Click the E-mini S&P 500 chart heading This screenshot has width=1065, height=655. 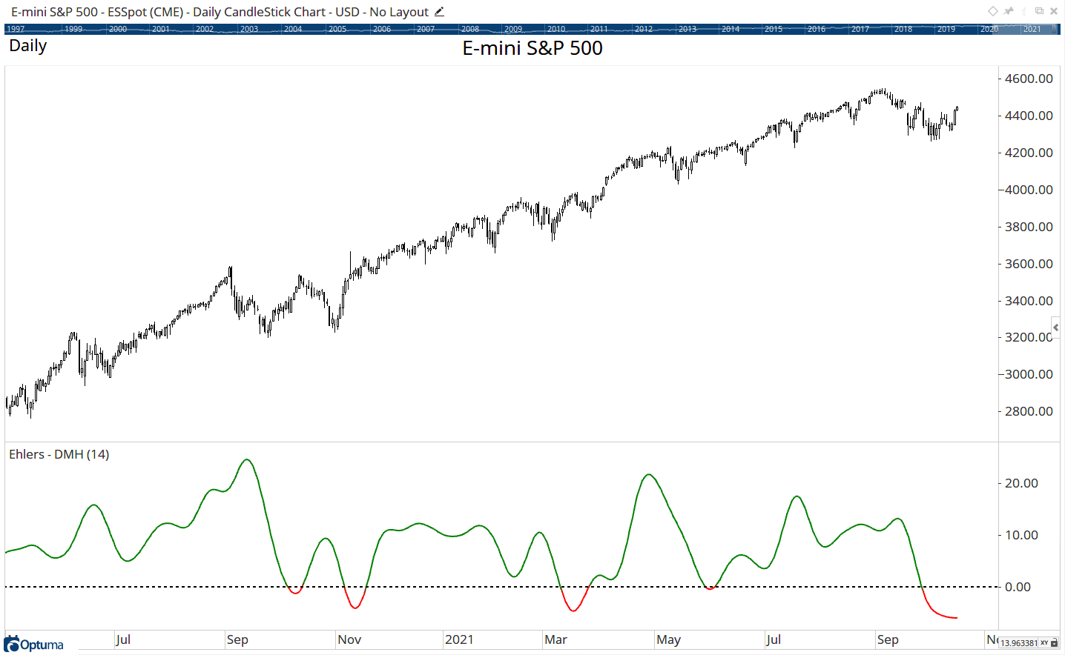532,48
